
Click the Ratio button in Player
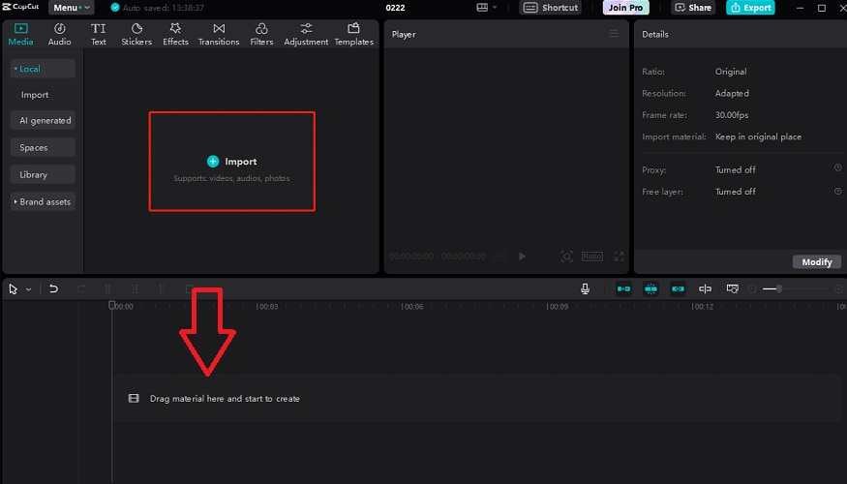tap(592, 257)
